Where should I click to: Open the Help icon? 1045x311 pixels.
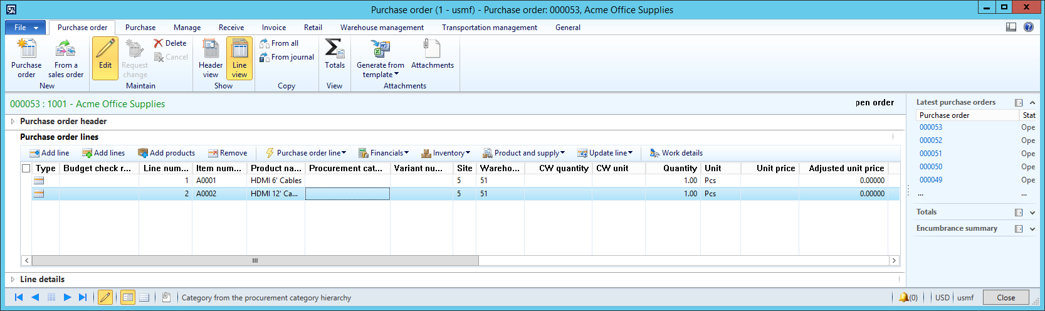click(1029, 27)
